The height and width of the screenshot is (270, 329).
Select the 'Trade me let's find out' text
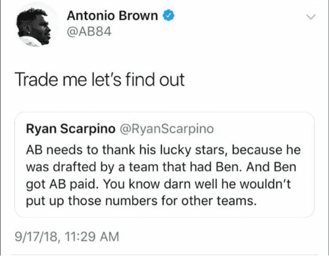pyautogui.click(x=99, y=80)
